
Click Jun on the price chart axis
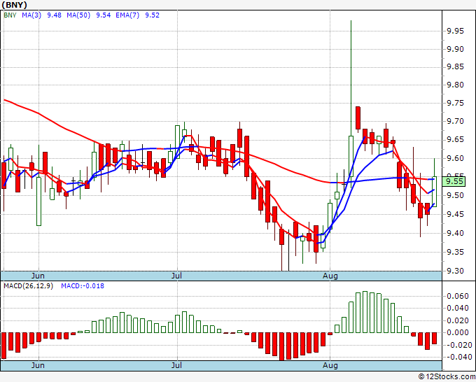(38, 276)
